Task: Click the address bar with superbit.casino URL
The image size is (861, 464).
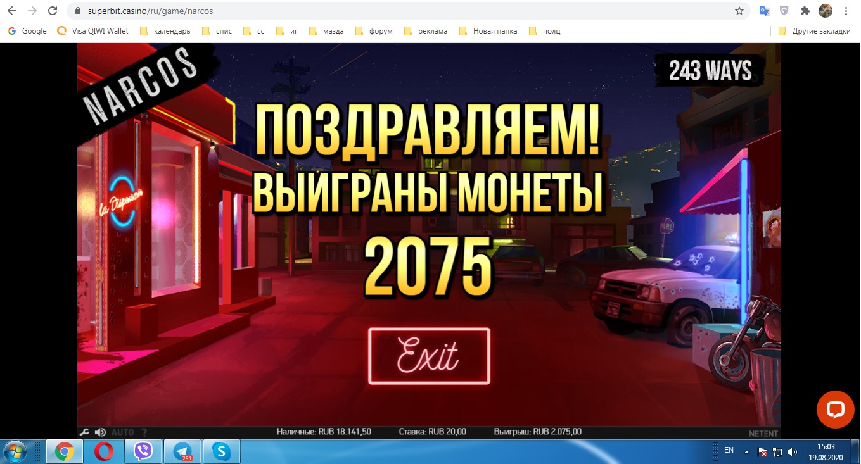Action: [405, 11]
